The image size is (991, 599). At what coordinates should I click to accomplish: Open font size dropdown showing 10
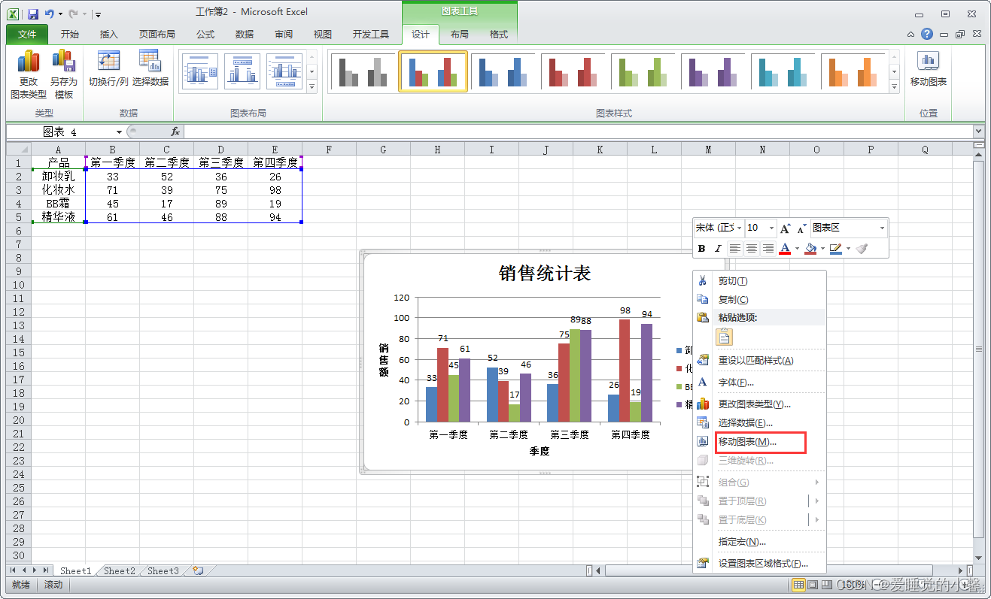click(771, 228)
